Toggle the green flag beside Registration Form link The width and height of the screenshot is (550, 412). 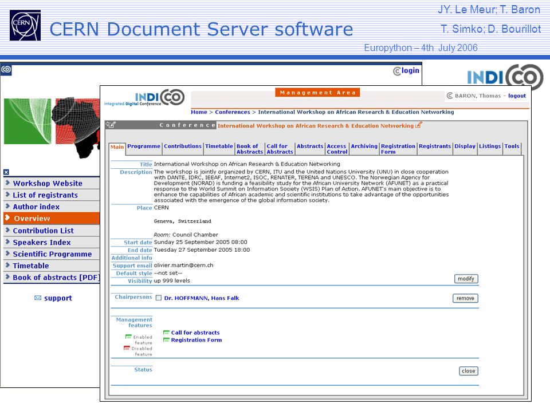(x=166, y=339)
